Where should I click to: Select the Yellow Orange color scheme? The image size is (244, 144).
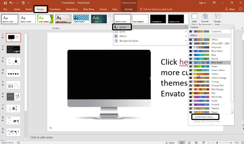click(x=210, y=78)
